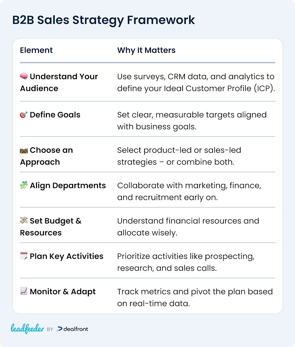
Task: Click the Define Goals label
Action: (55, 115)
